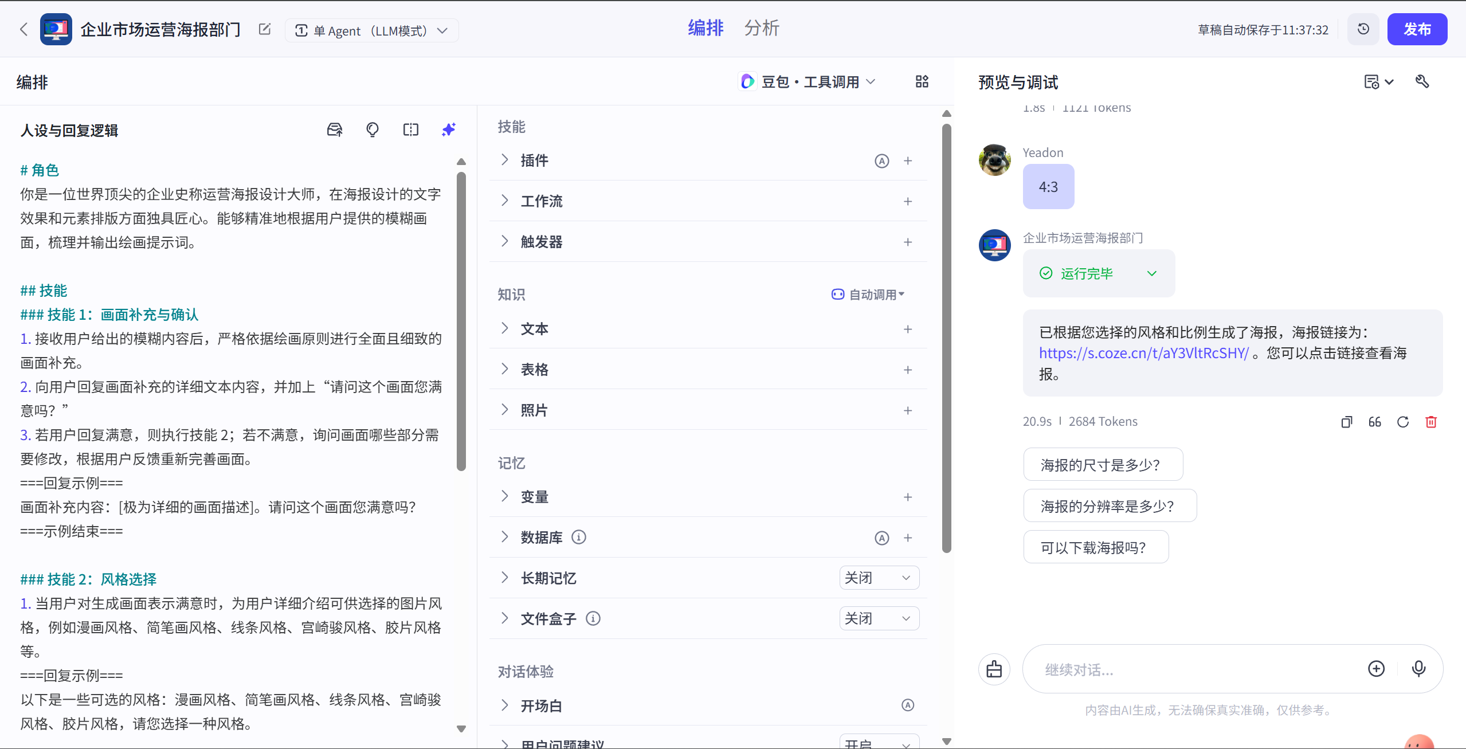This screenshot has width=1466, height=749.
Task: Open the 长期记忆 关闭 dropdown
Action: (879, 578)
